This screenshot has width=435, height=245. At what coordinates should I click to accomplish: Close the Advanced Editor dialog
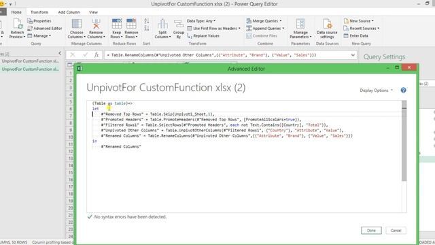click(409, 67)
